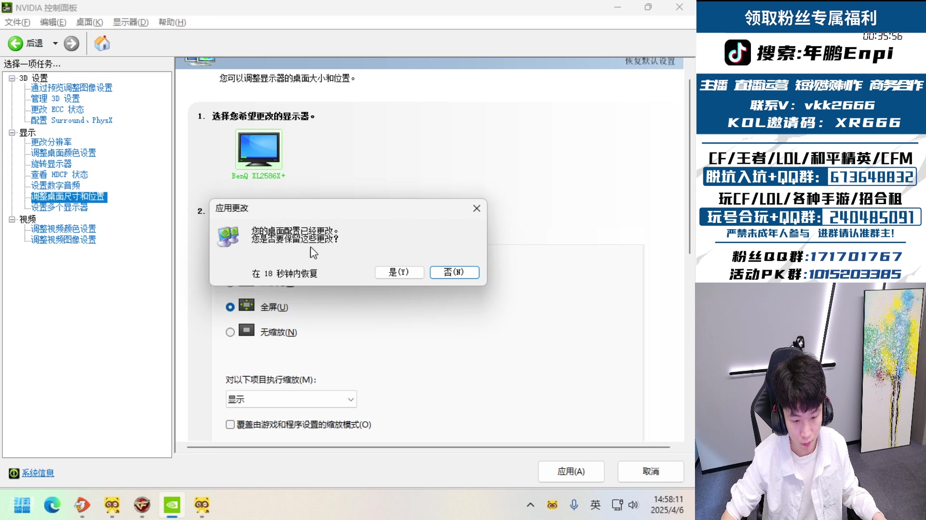Select the BenQ XL2586X+ monitor thumbnail
This screenshot has width=926, height=520.
(259, 149)
